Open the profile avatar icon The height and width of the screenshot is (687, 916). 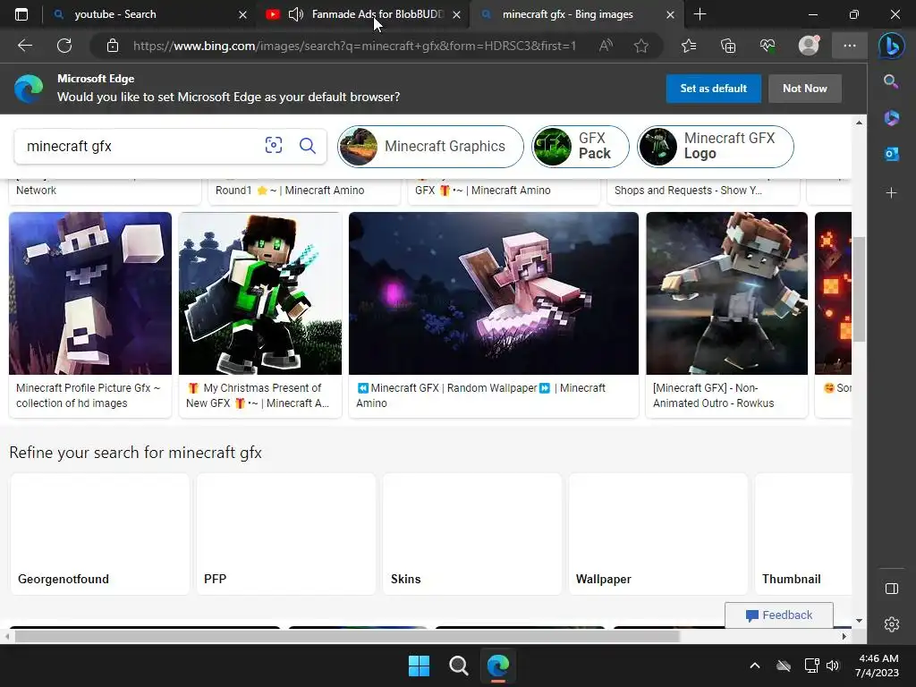click(x=809, y=46)
